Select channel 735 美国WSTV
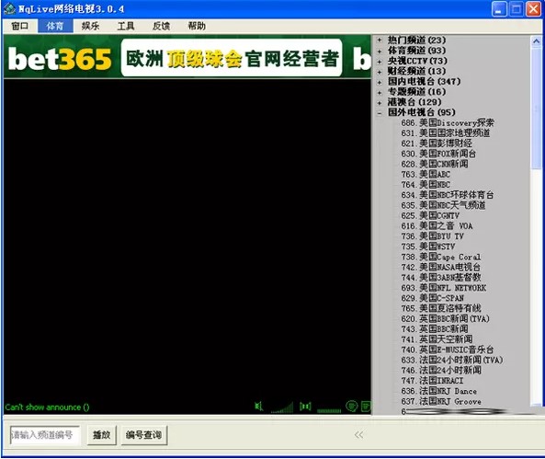545x459 pixels. point(428,247)
